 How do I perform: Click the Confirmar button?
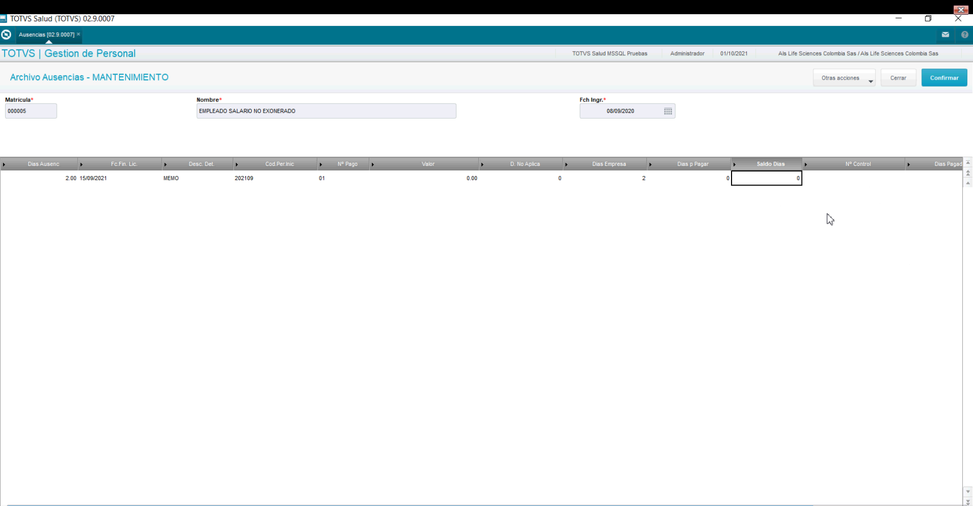(944, 78)
